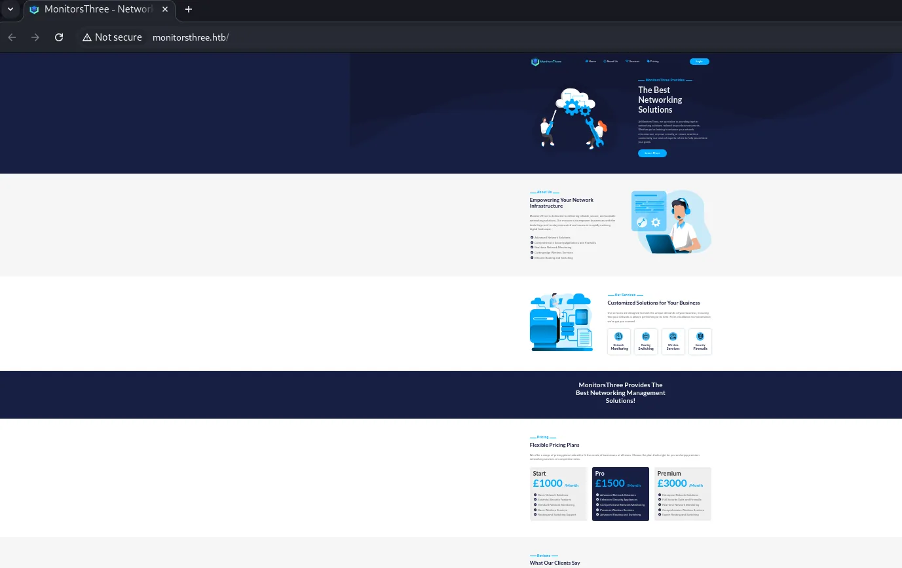Click the cloud and gears hero illustration

click(574, 118)
